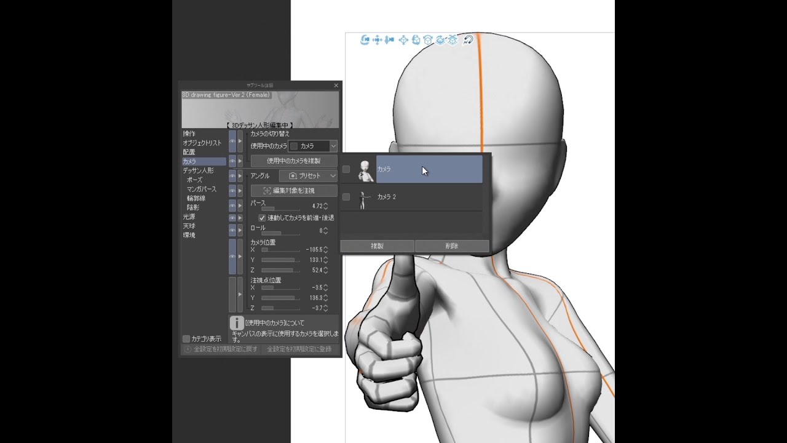Viewport: 787px width, 443px height.
Task: Click the camera rotate manipulator icon
Action: (365, 40)
